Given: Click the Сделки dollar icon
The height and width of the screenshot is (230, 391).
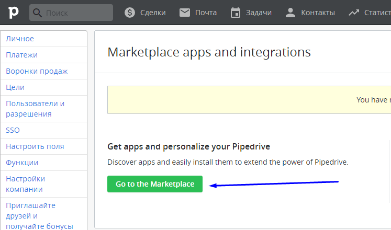Looking at the screenshot, I should (x=130, y=12).
